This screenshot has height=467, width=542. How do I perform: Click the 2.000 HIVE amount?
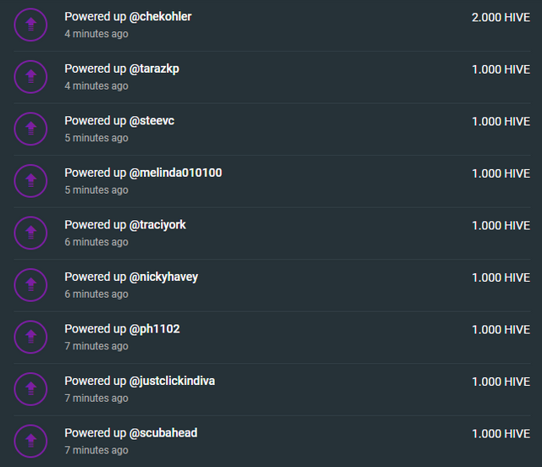[x=501, y=17]
